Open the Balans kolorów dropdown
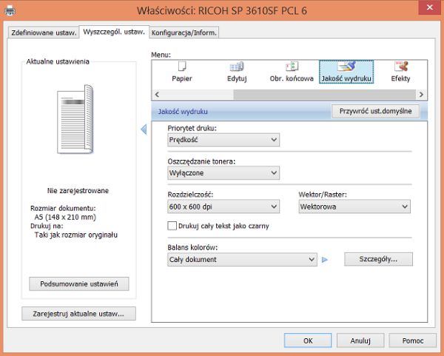 (x=242, y=260)
